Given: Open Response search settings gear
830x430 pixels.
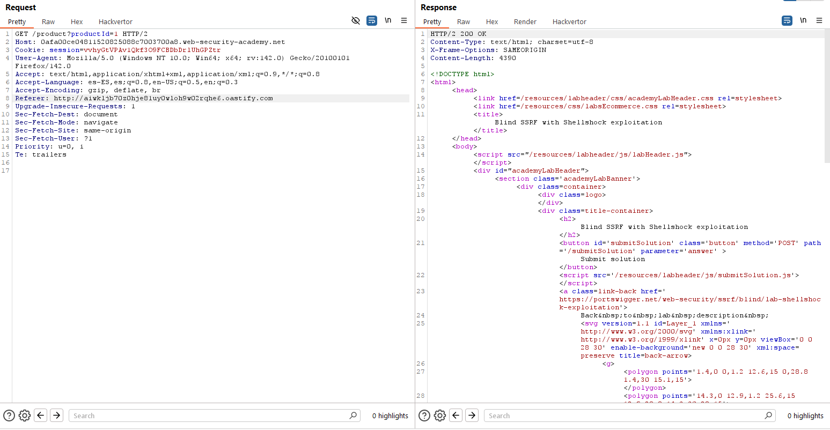Looking at the screenshot, I should [440, 416].
